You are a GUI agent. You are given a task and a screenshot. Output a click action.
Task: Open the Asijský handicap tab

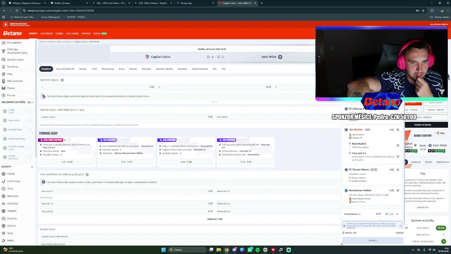tap(200, 69)
